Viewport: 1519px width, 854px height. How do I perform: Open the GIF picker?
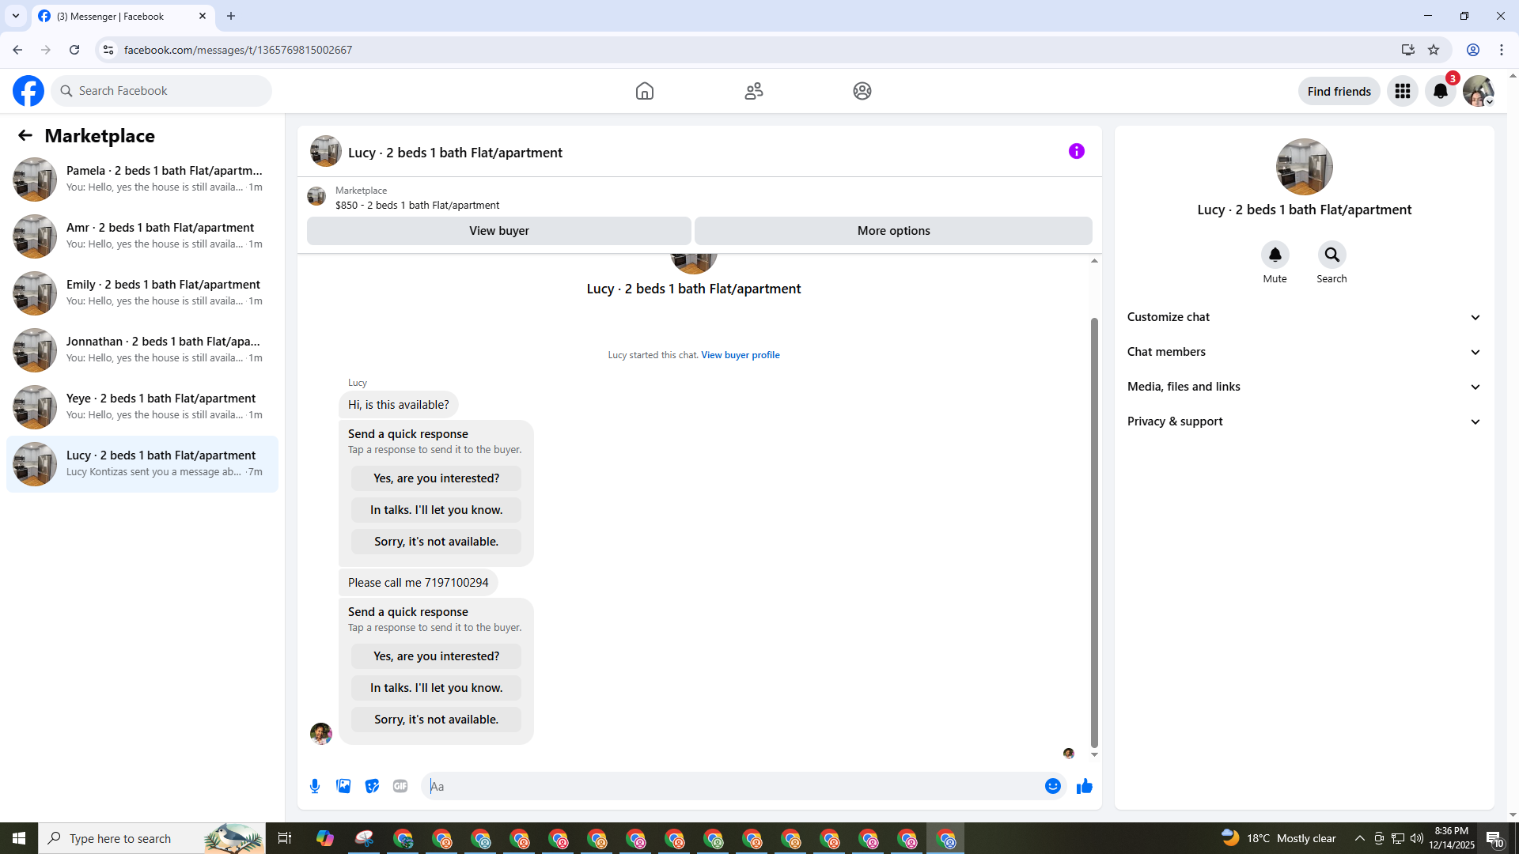point(400,786)
